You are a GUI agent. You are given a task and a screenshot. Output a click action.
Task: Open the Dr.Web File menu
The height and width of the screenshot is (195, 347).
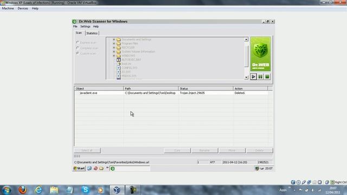(75, 27)
